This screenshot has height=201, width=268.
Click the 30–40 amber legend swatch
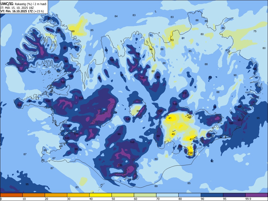78,195
